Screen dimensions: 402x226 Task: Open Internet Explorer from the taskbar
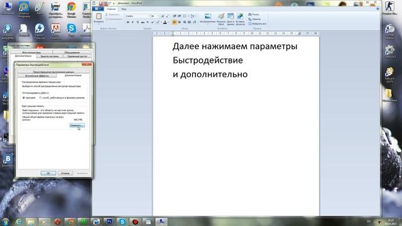(18, 222)
